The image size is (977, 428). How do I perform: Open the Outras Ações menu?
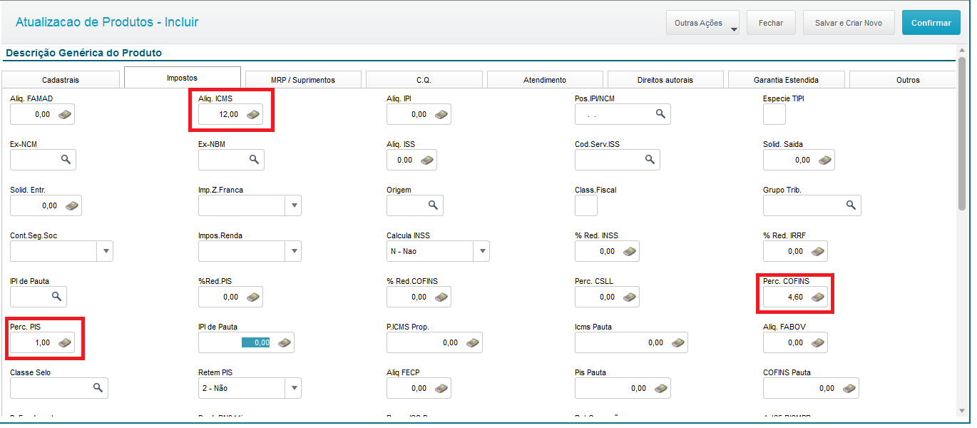[x=702, y=23]
